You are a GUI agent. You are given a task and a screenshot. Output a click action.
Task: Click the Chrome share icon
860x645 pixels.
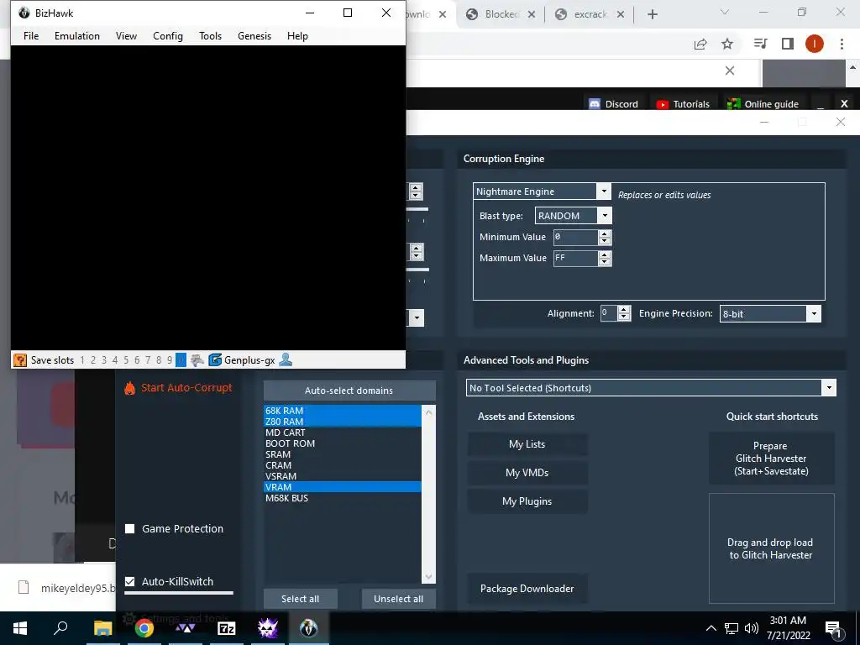(700, 44)
